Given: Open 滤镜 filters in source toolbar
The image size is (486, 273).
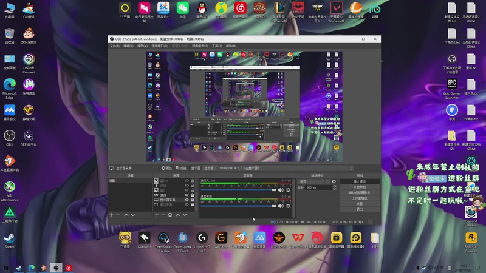Looking at the screenshot, I should [x=181, y=168].
